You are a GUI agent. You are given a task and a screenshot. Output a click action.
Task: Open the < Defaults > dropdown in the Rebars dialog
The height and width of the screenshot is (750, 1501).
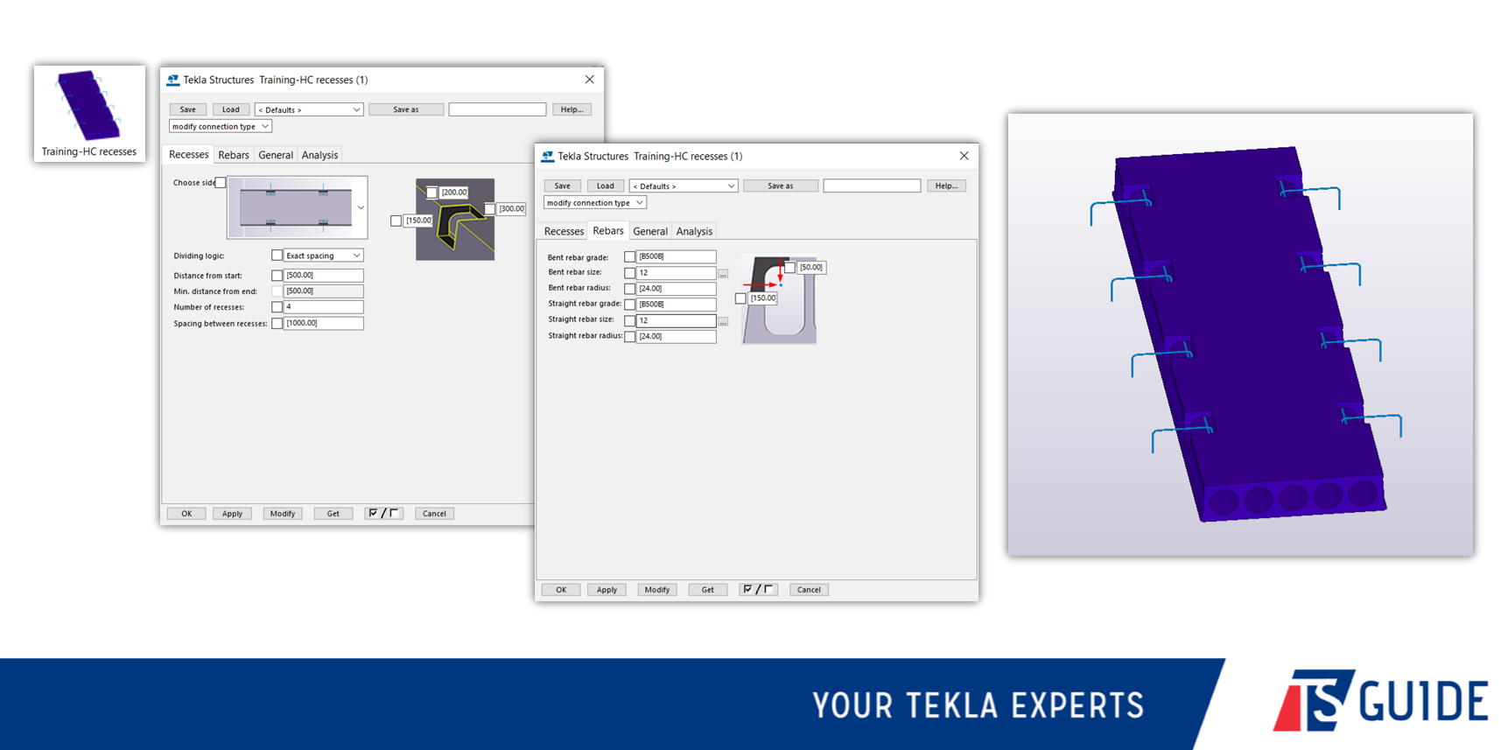pyautogui.click(x=684, y=186)
